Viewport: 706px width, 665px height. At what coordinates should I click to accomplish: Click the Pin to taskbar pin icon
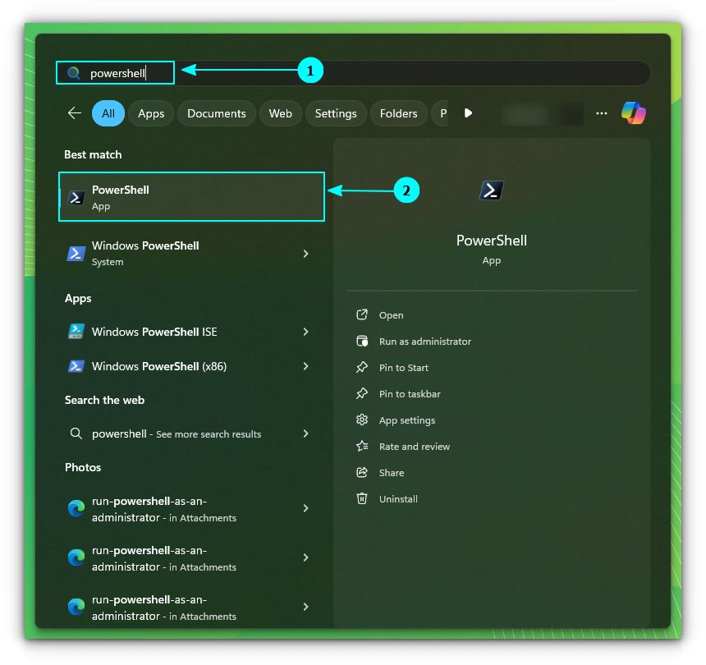coord(362,393)
